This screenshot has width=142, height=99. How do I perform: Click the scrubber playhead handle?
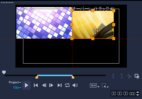(x=4, y=72)
